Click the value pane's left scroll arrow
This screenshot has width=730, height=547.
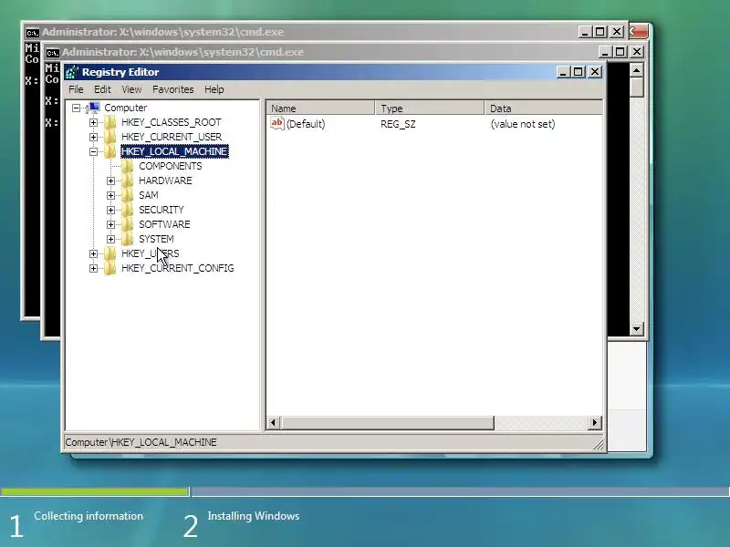pyautogui.click(x=273, y=423)
